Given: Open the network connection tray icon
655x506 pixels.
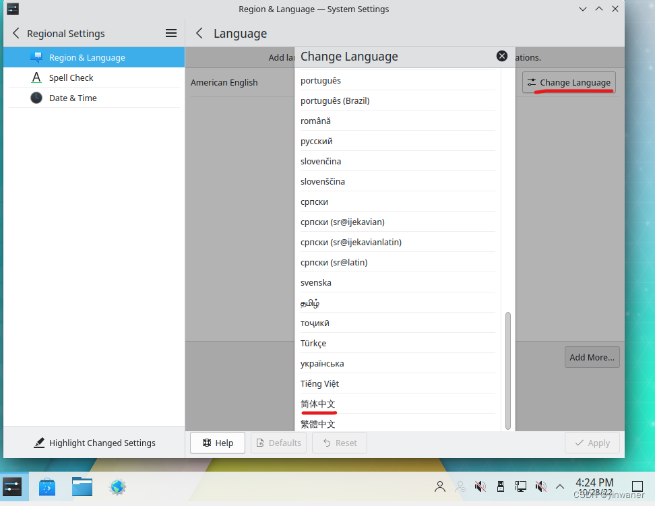Looking at the screenshot, I should click(520, 486).
